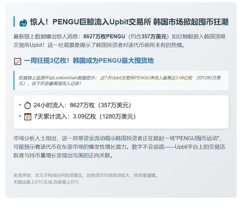Click the highlighted text 近7天Upbit交易所PENGU净流入量高达3.09亿枚
Image resolution: width=242 pixels, height=206 pixels.
[x=146, y=78]
